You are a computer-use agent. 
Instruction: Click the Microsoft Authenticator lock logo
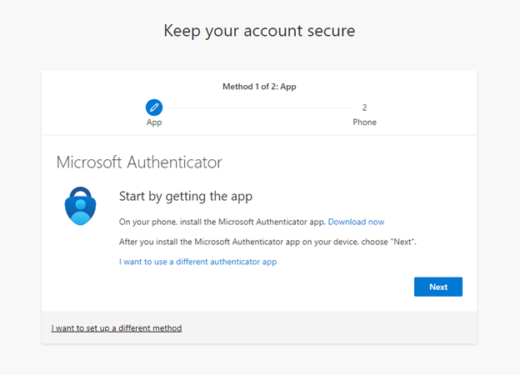pos(80,206)
